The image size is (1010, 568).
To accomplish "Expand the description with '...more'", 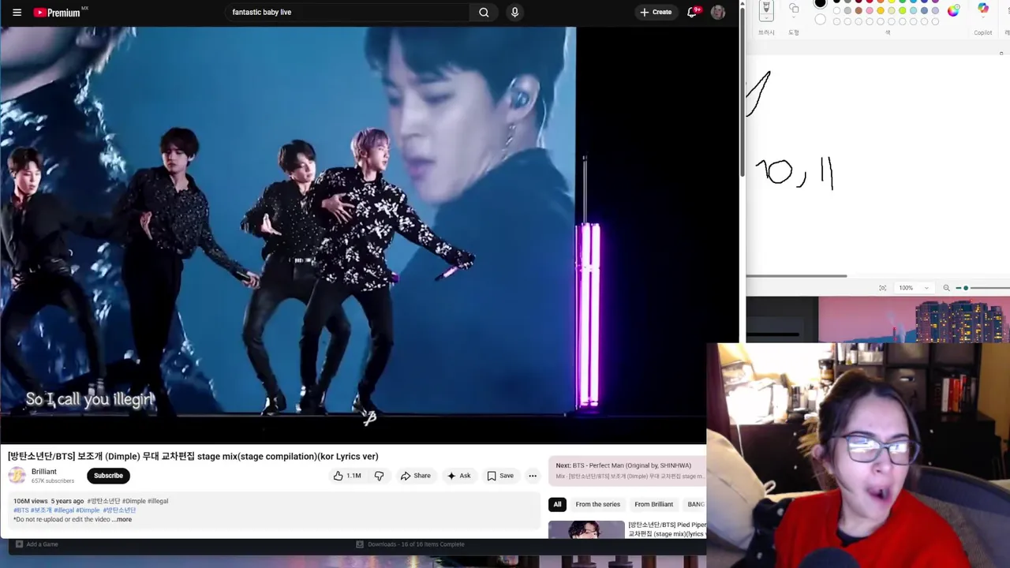I will click(x=123, y=520).
